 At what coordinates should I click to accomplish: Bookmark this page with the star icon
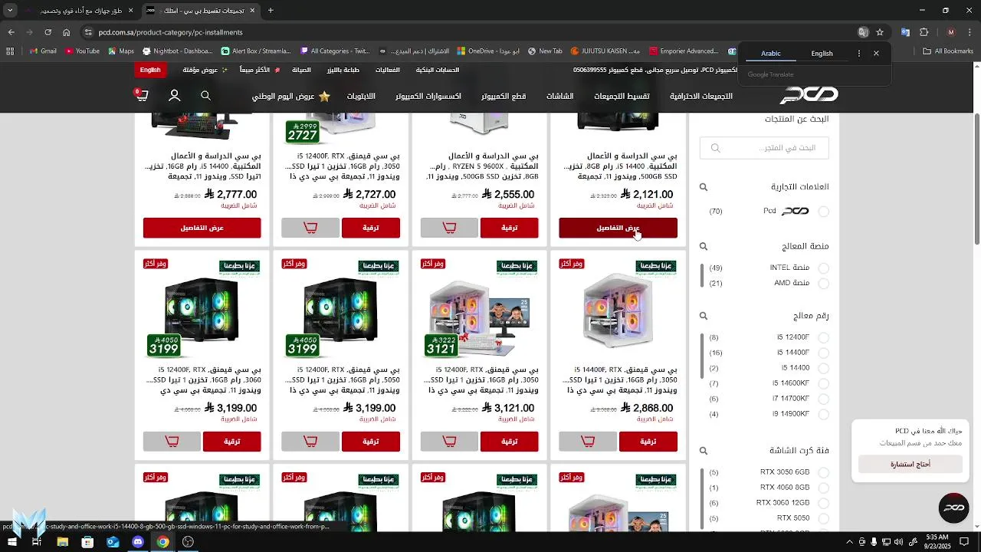(880, 32)
